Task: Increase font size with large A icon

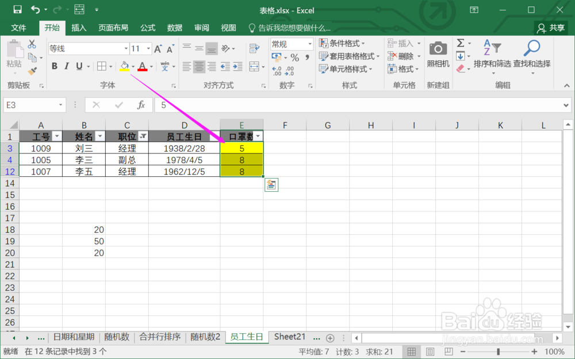Action: (x=158, y=48)
